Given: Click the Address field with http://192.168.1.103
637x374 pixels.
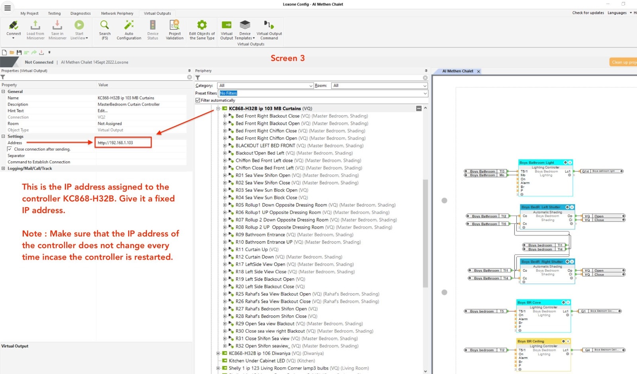Looking at the screenshot, I should [123, 143].
